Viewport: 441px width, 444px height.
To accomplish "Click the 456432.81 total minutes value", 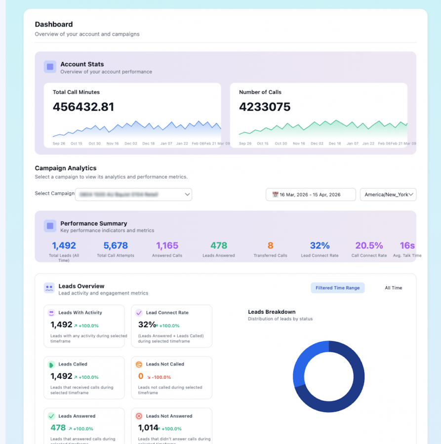I will coord(83,107).
